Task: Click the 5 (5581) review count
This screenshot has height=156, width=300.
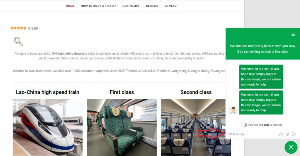Action: click(34, 28)
